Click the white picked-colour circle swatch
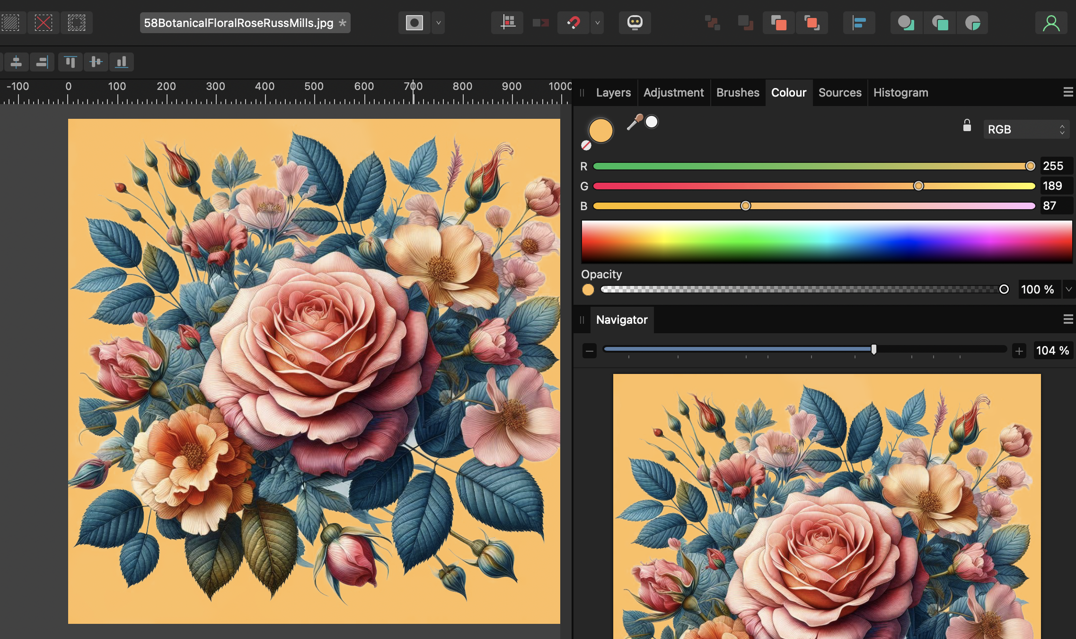Screen dimensions: 1076x639 click(x=652, y=122)
